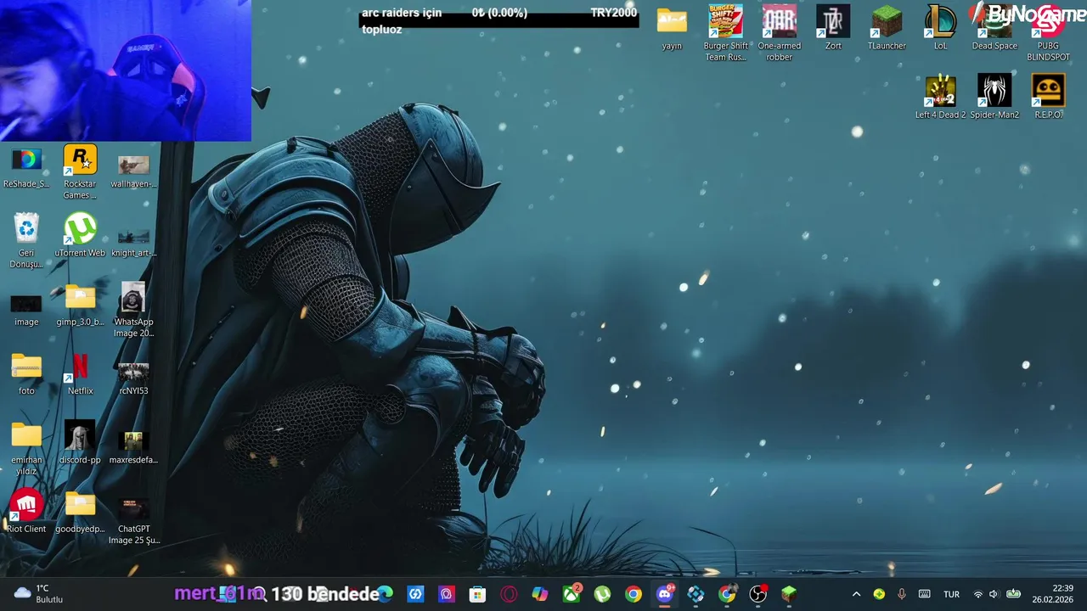The image size is (1087, 611).
Task: Open Copilot from the taskbar
Action: point(540,594)
